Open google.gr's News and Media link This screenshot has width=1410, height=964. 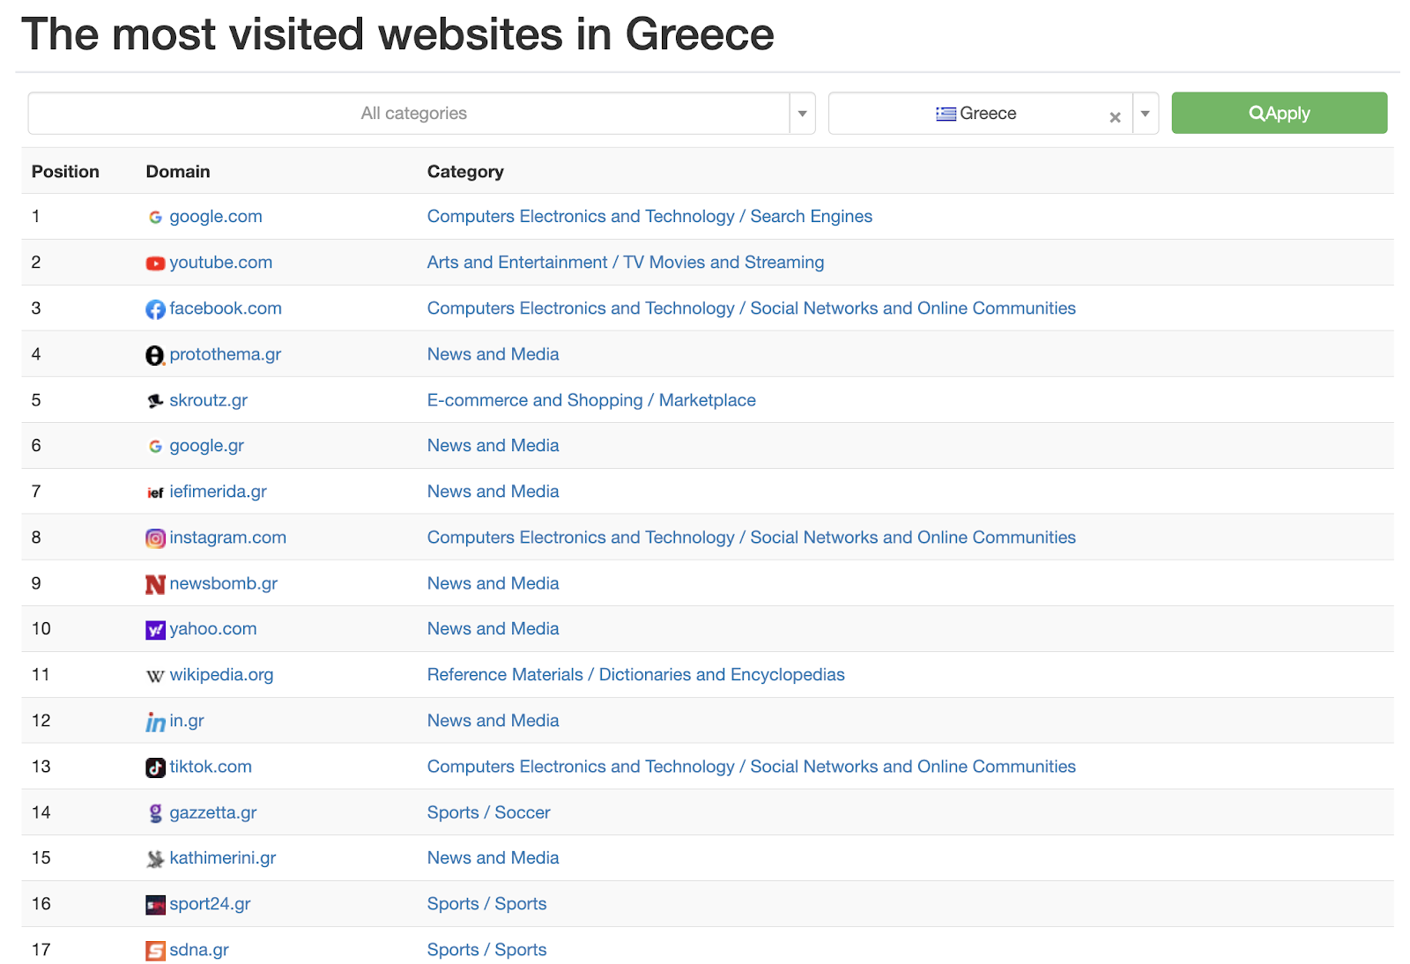coord(493,446)
